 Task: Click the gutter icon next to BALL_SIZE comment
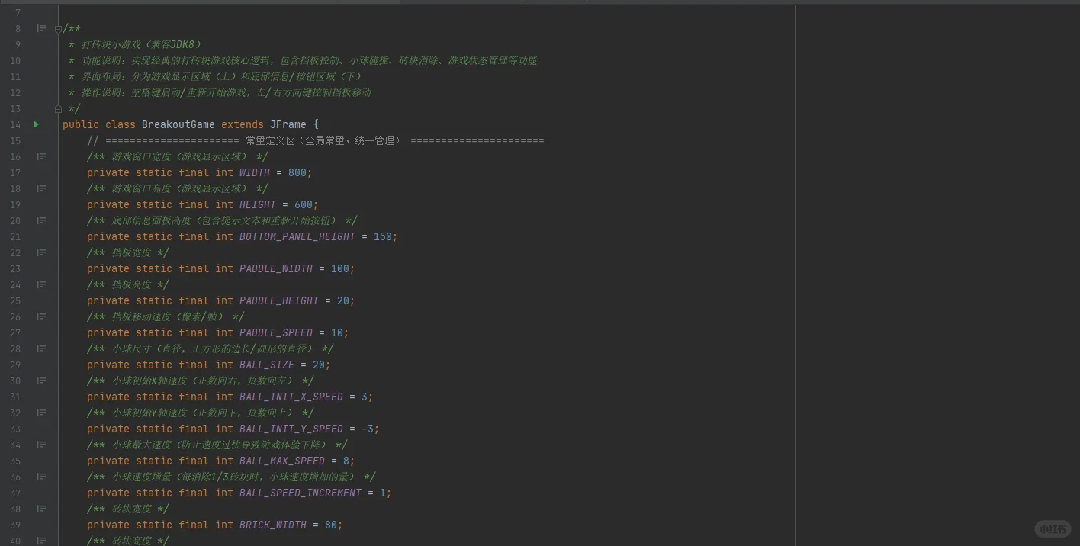(x=41, y=348)
